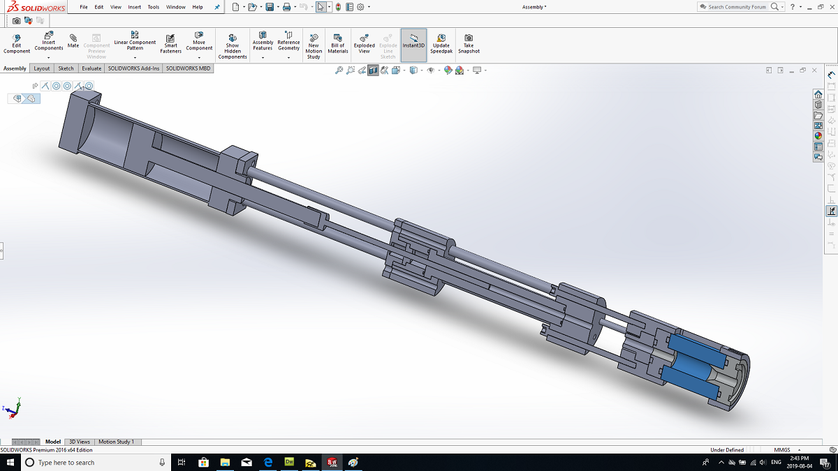Open the Edit menu
The image size is (838, 471).
[99, 7]
